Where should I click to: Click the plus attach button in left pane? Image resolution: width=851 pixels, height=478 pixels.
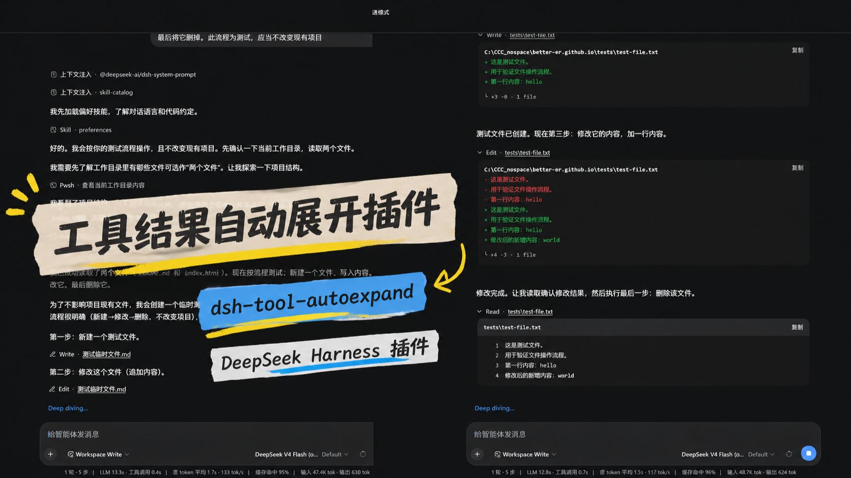click(50, 454)
